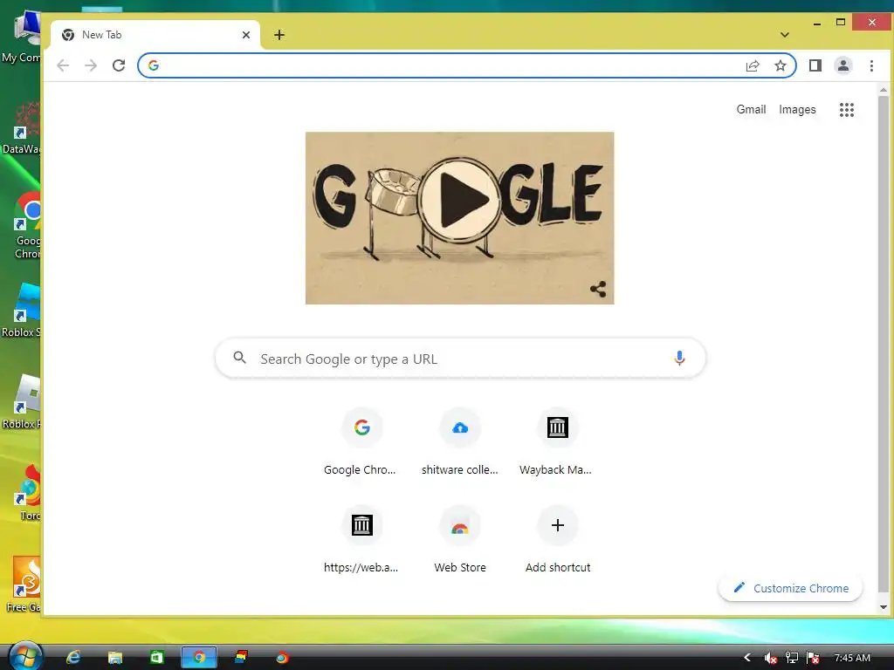Image resolution: width=894 pixels, height=670 pixels.
Task: Open the colorful flag taskbar icon
Action: point(241,658)
